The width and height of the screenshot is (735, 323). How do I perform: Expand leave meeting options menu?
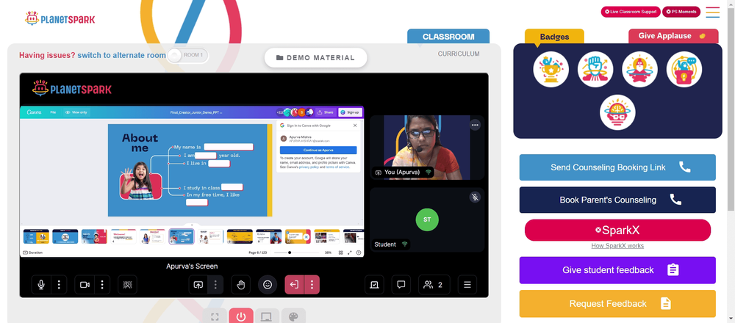coord(312,285)
